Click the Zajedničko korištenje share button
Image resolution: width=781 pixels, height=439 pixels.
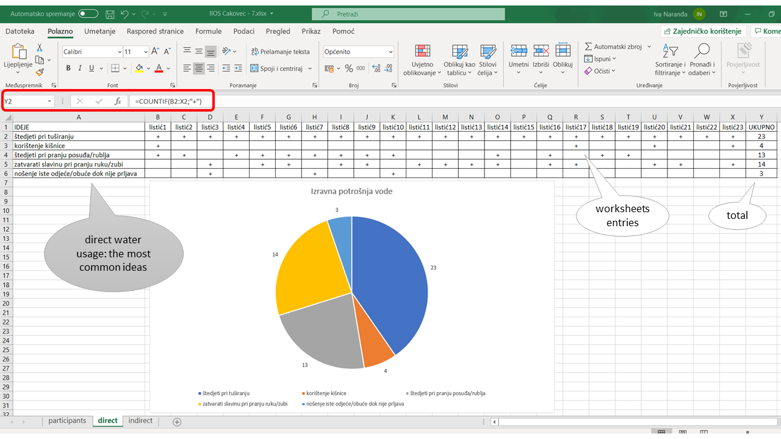pos(703,31)
